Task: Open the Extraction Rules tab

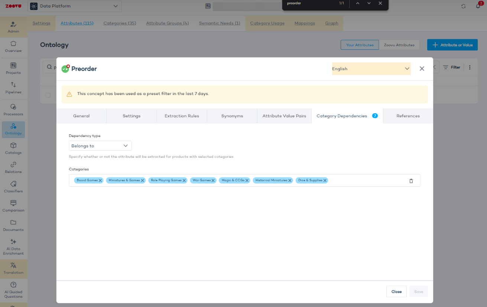Action: 182,116
